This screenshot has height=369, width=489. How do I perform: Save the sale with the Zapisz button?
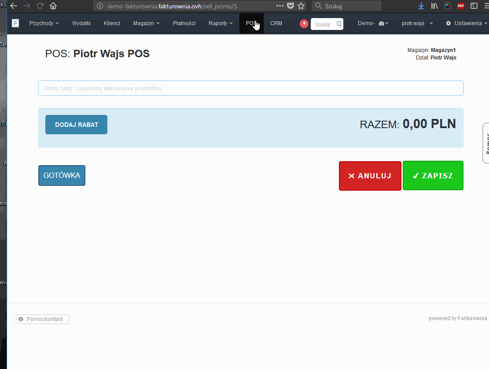click(433, 176)
